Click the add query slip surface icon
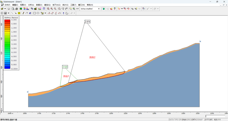 (x=119, y=9)
